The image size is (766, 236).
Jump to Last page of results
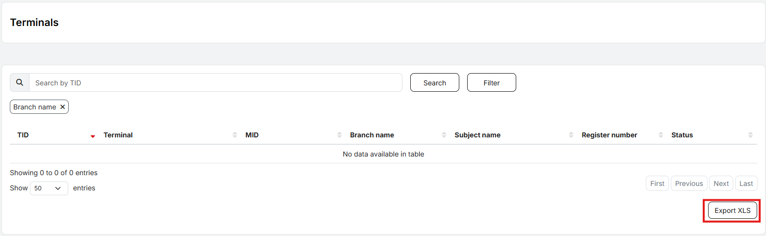point(746,184)
